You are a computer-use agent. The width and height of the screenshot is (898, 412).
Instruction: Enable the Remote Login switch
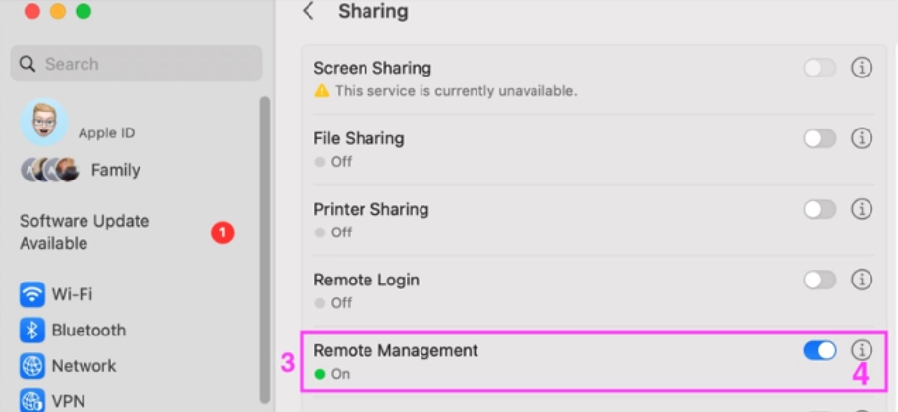819,280
